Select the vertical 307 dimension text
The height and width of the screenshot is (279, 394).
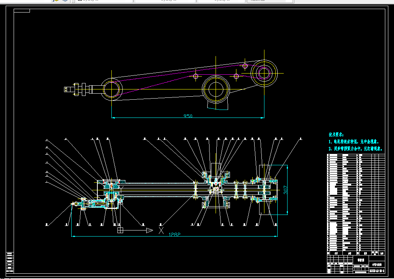tap(285, 190)
